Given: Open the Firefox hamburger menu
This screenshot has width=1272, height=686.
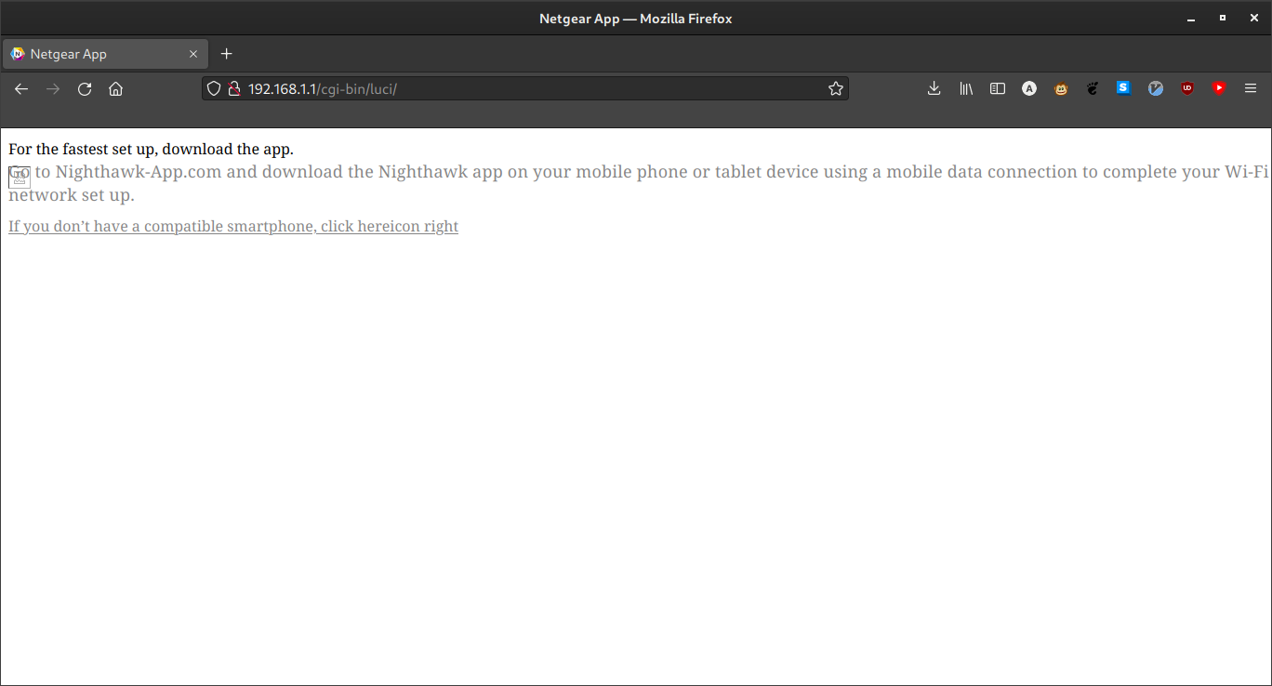Looking at the screenshot, I should click(x=1251, y=89).
